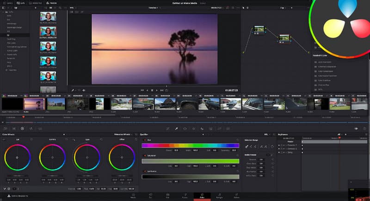
Task: Click center of the Lift color wheel
Action: click(17, 157)
